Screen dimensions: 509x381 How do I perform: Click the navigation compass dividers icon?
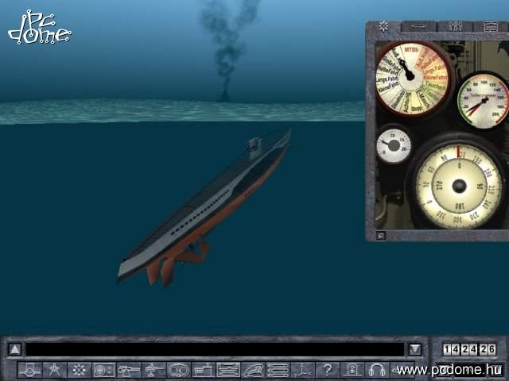302,369
